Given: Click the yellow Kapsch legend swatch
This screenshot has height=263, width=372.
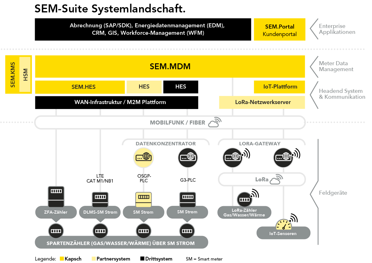Looking at the screenshot, I should click(62, 259).
